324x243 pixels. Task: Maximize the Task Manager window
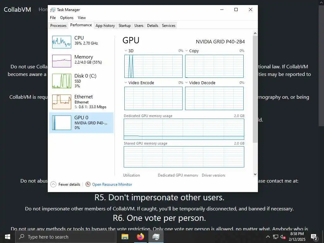tap(236, 10)
